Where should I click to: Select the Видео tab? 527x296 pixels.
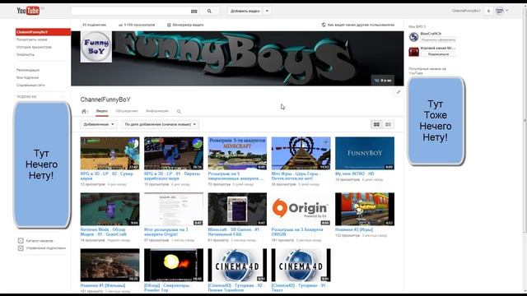[x=102, y=111]
